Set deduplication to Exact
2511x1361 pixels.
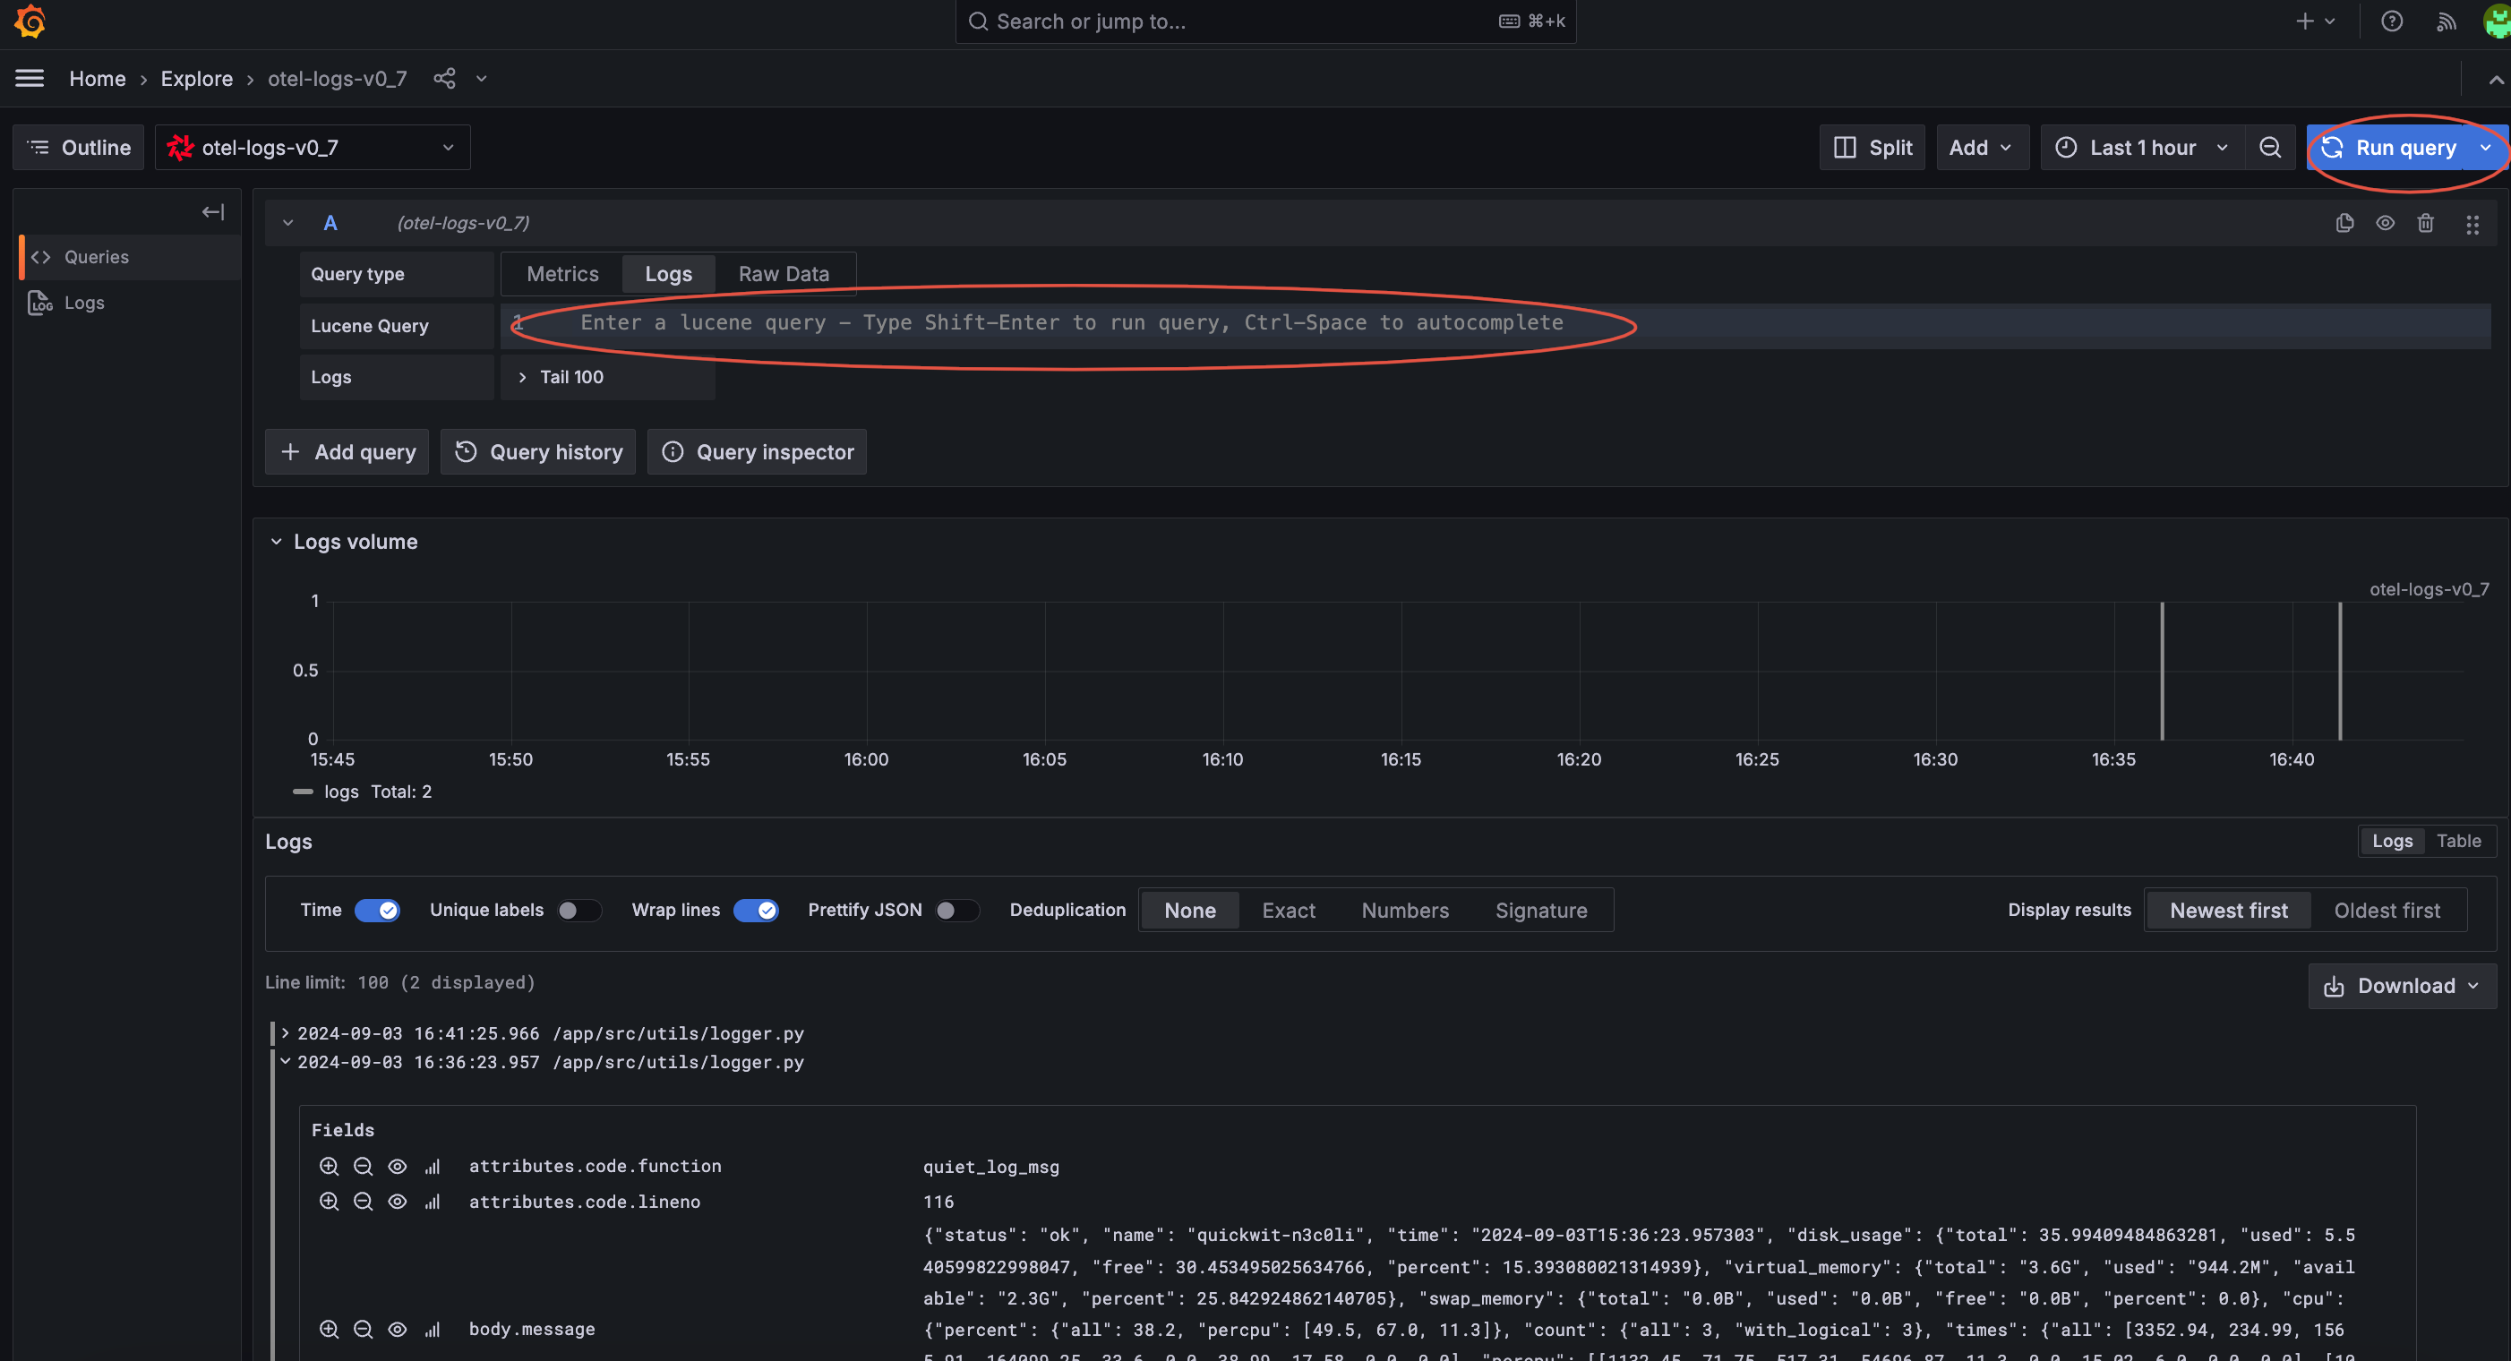click(x=1289, y=910)
